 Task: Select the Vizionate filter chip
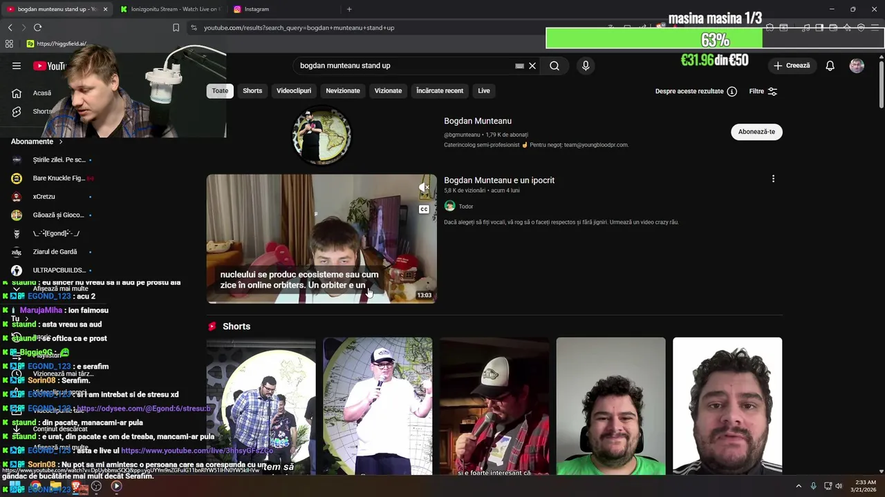pyautogui.click(x=388, y=90)
